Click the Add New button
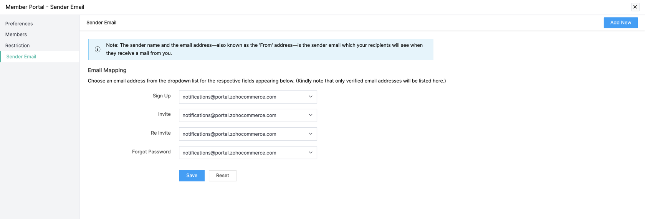 [620, 23]
